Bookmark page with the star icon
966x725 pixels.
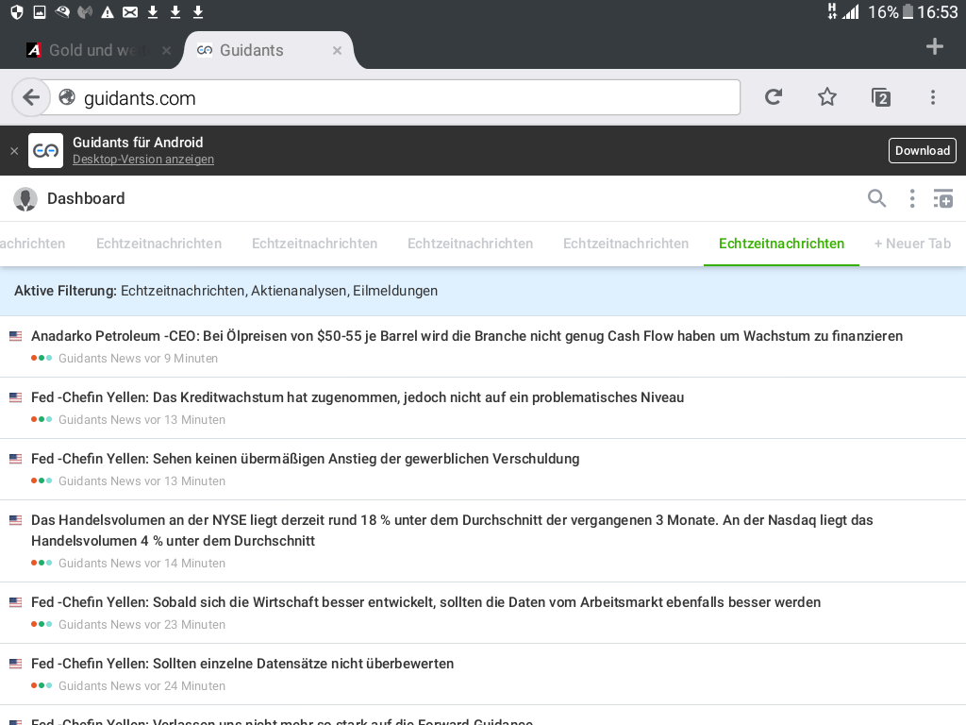tap(827, 97)
